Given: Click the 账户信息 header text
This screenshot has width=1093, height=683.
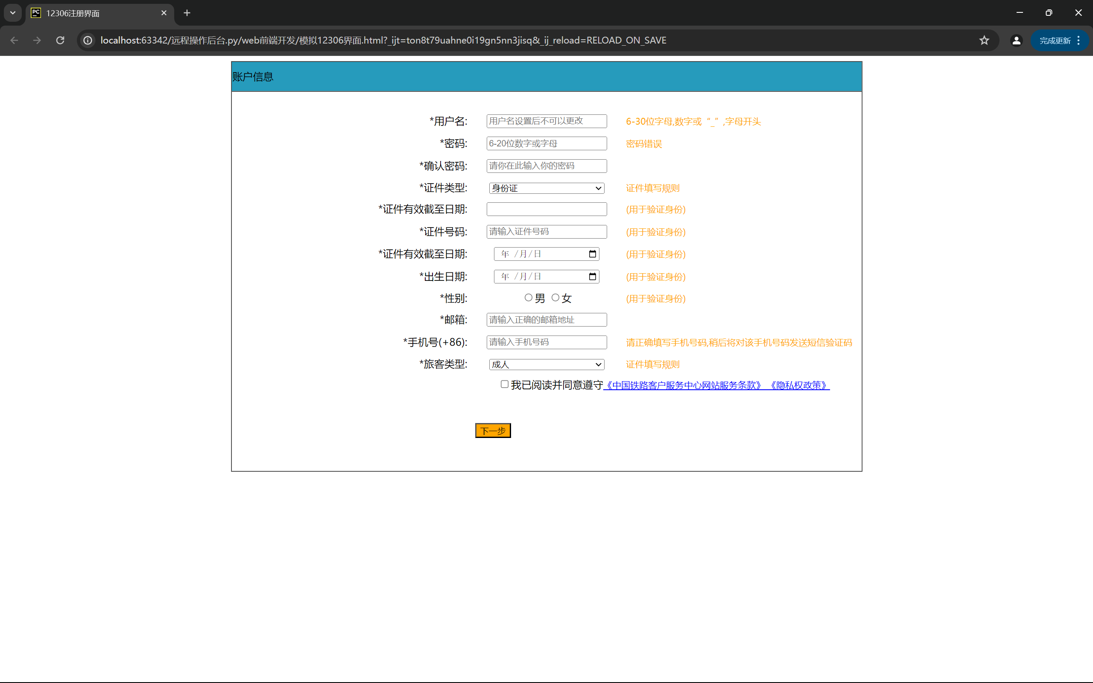Looking at the screenshot, I should coord(252,77).
